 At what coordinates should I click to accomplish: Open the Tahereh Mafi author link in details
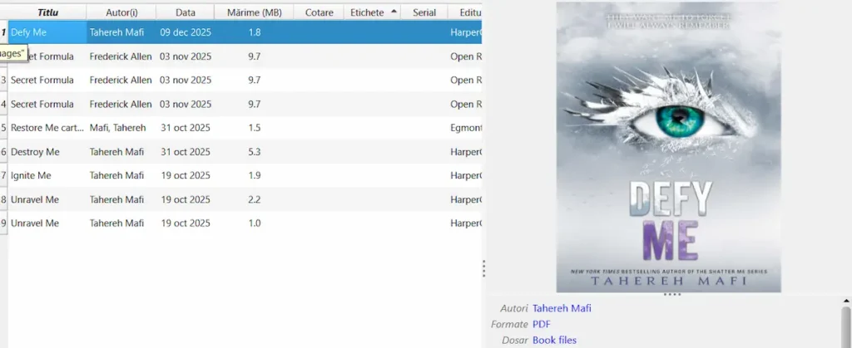coord(562,308)
